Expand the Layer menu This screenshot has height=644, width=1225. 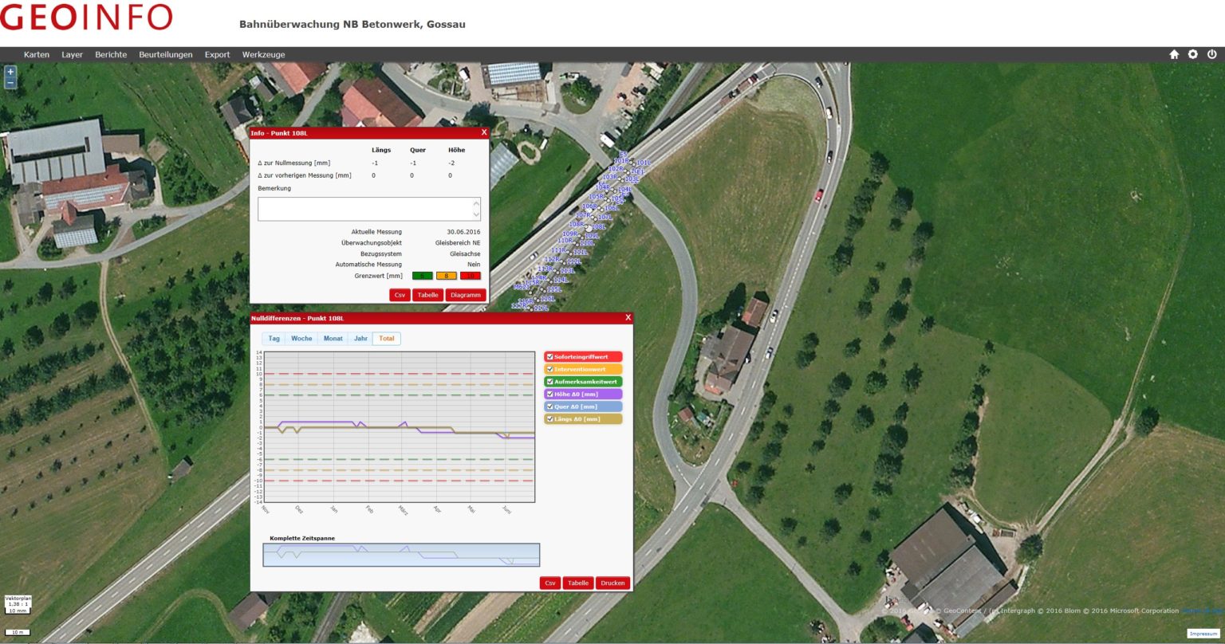pos(72,54)
